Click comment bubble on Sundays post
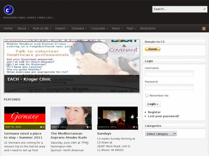Viewport: 209px width, 156px height. (x=134, y=127)
